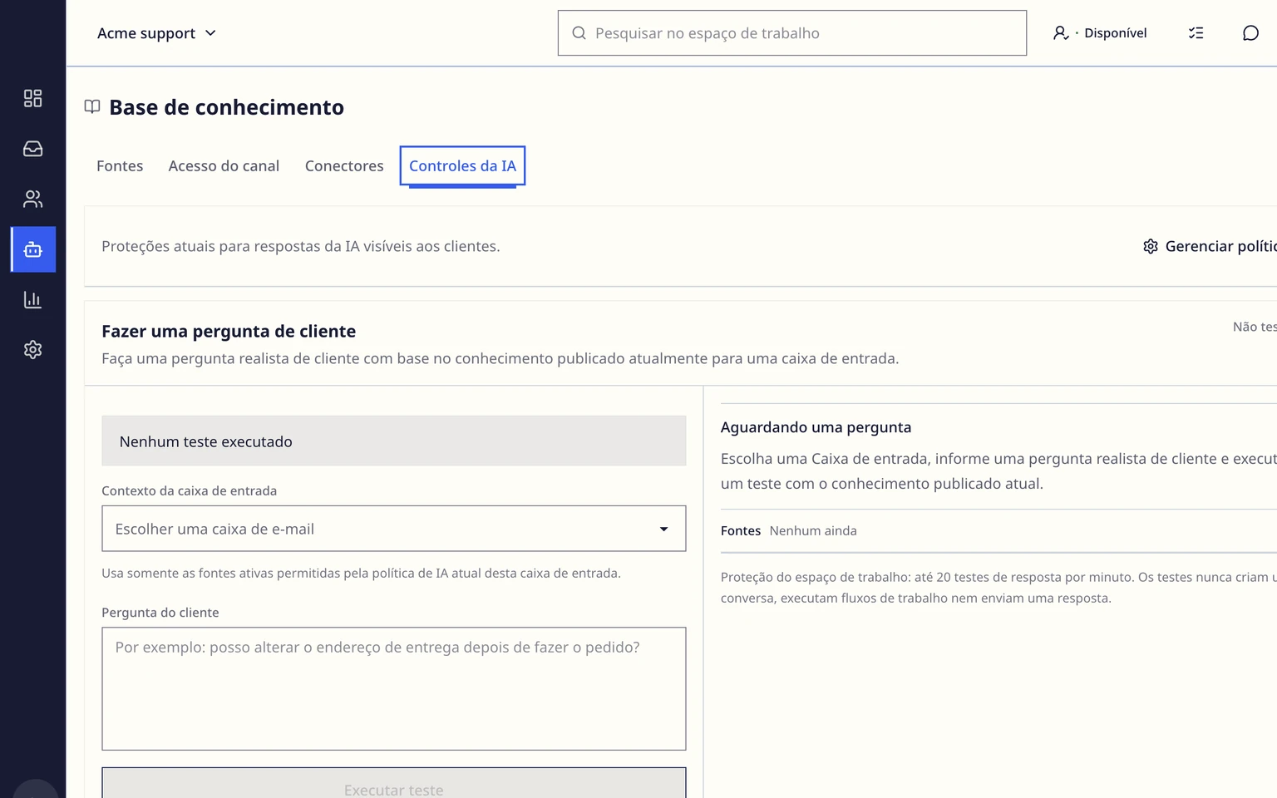Click the Fazer uma pergunta de cliente heading

point(229,331)
